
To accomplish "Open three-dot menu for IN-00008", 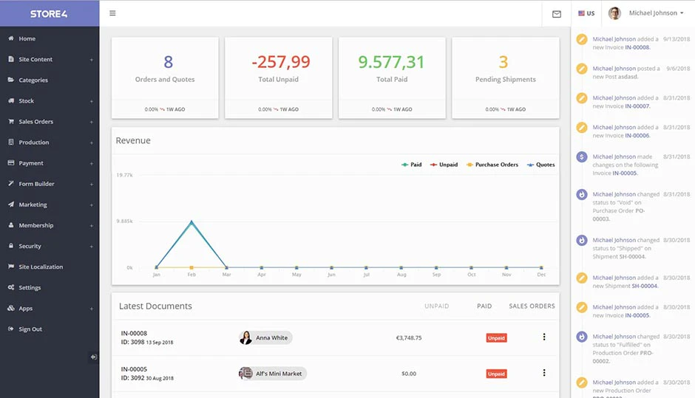I will 544,337.
